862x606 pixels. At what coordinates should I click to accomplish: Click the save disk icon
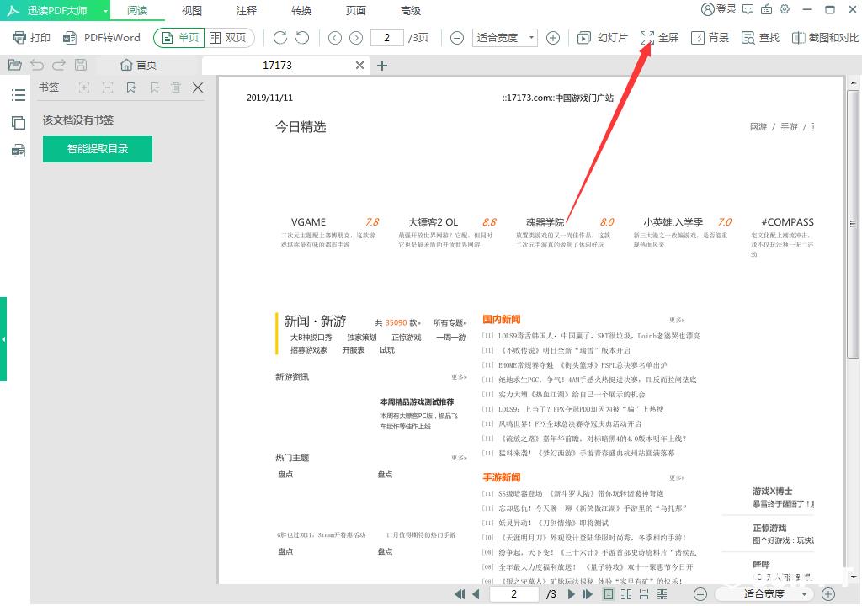[81, 65]
